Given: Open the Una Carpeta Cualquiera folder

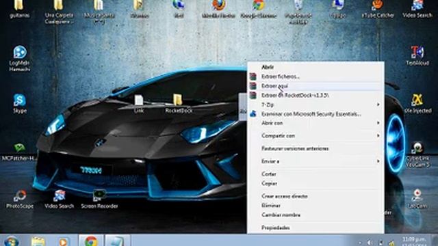Looking at the screenshot, I should click(59, 11).
